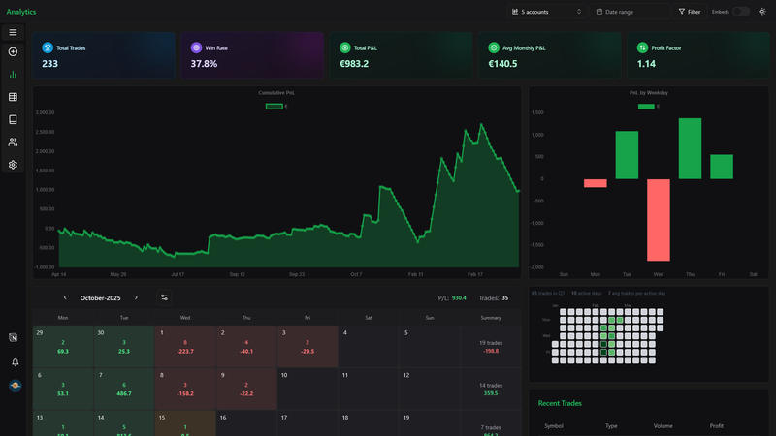The height and width of the screenshot is (436, 776).
Task: Click the green Thu profit bar
Action: click(x=690, y=148)
